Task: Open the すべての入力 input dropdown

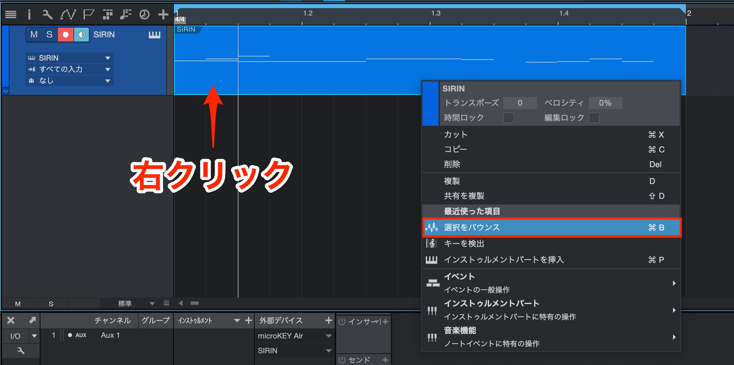Action: tap(70, 69)
